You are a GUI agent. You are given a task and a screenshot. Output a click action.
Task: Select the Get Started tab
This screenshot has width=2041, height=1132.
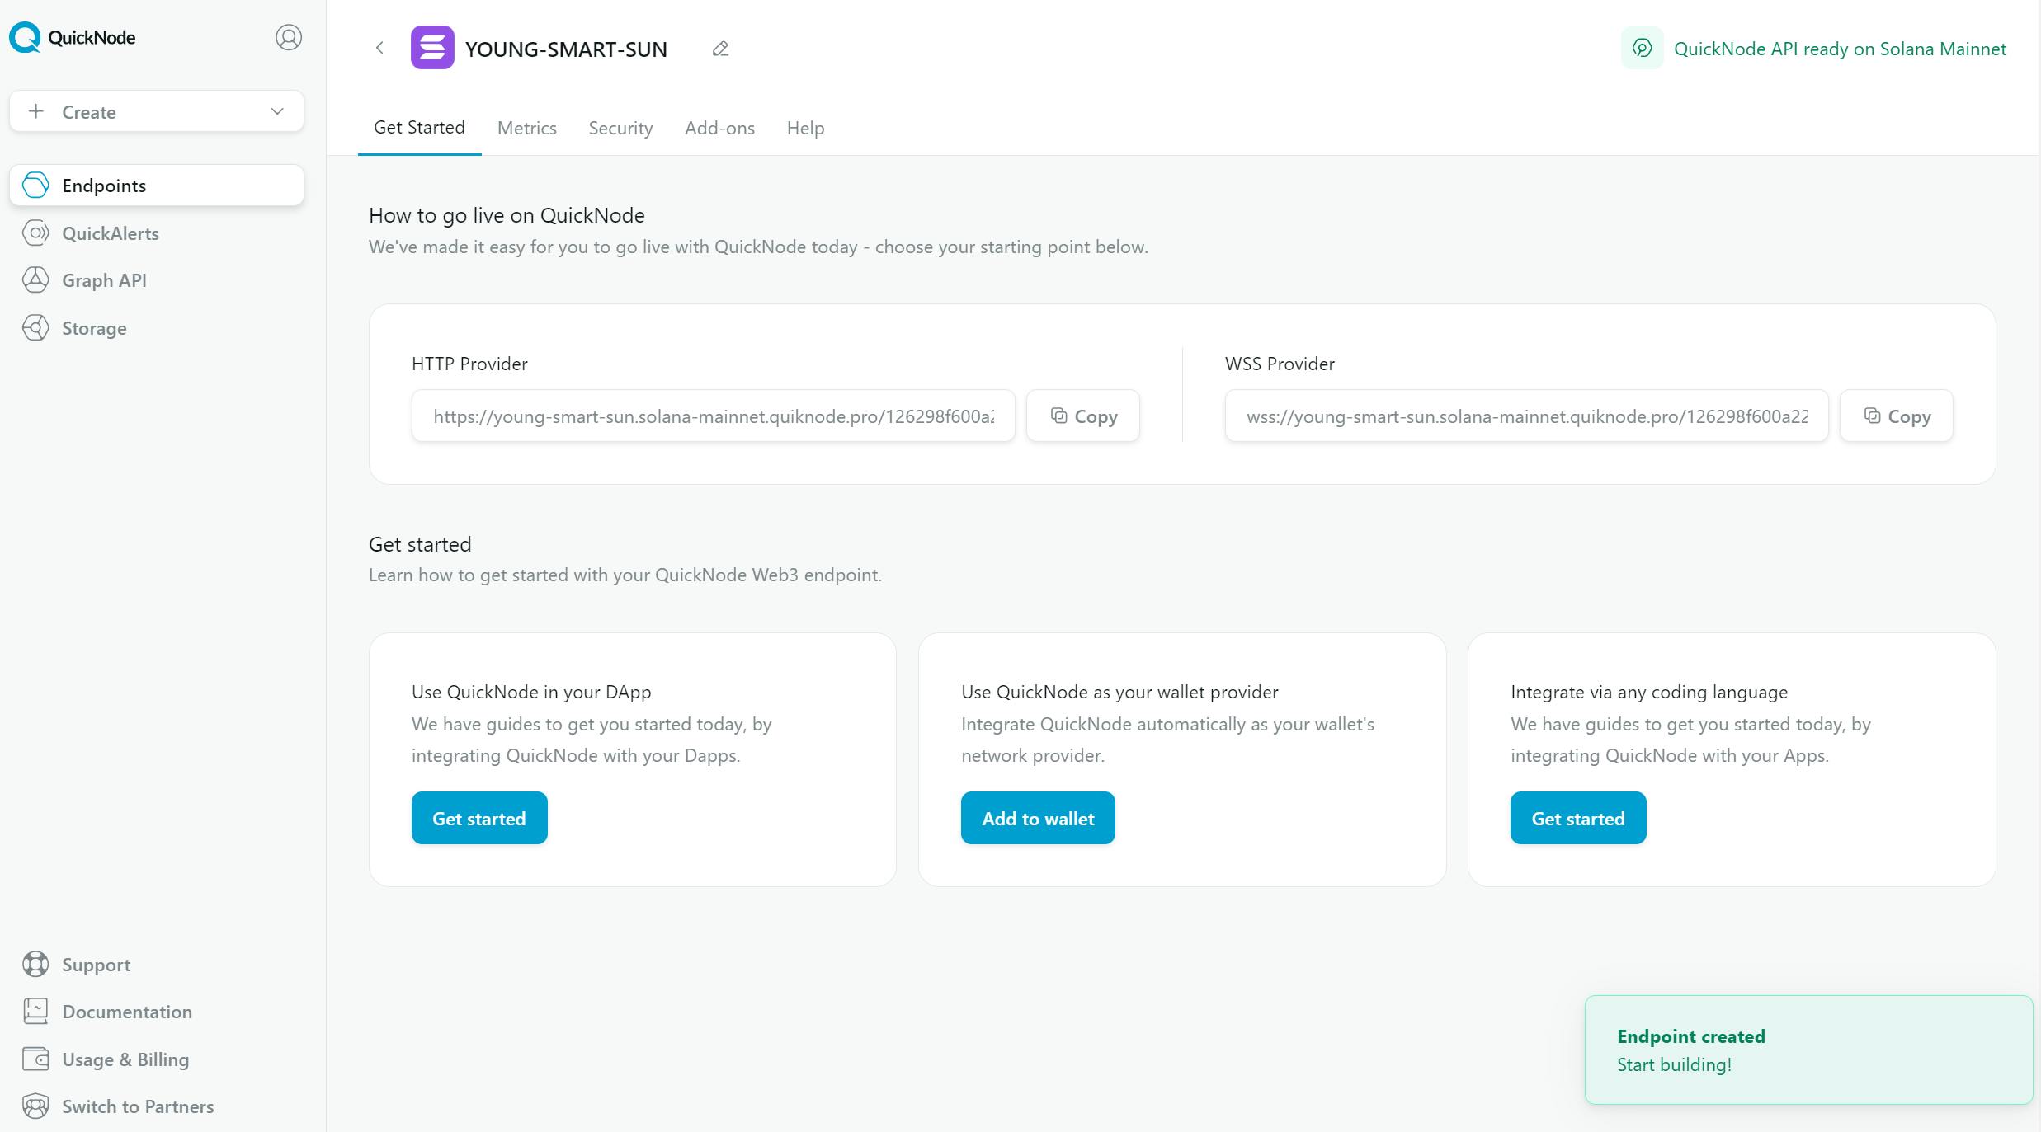coord(418,127)
